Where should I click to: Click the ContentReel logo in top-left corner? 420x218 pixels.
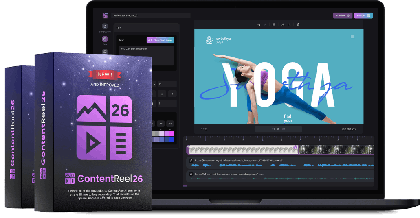[x=105, y=15]
